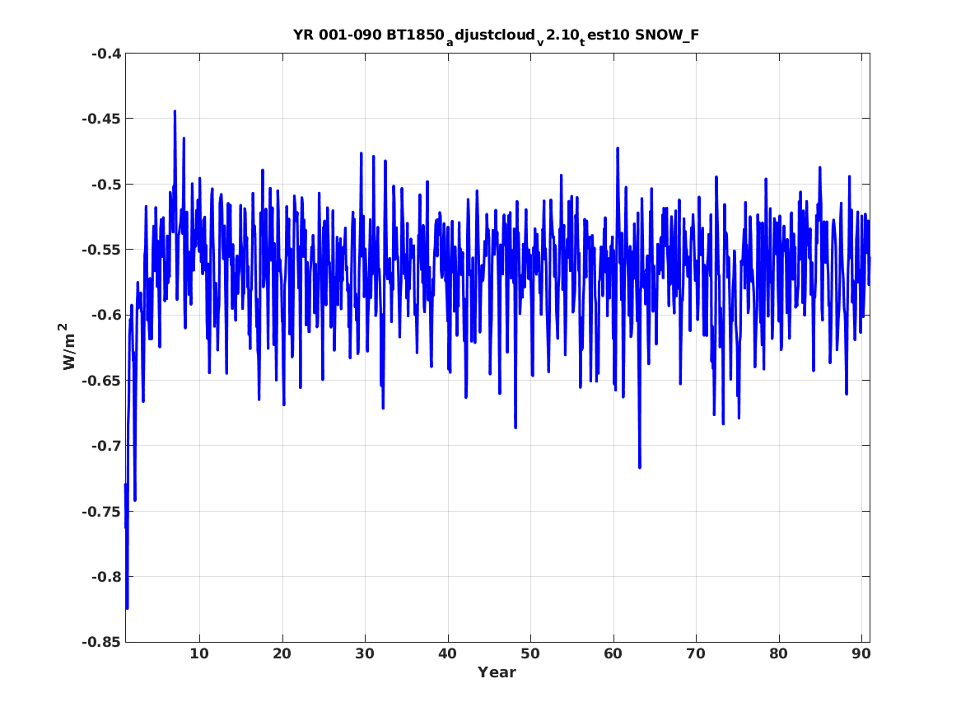Click the 'W/m2' y-axis label
Image resolution: width=961 pixels, height=721 pixels.
point(69,346)
